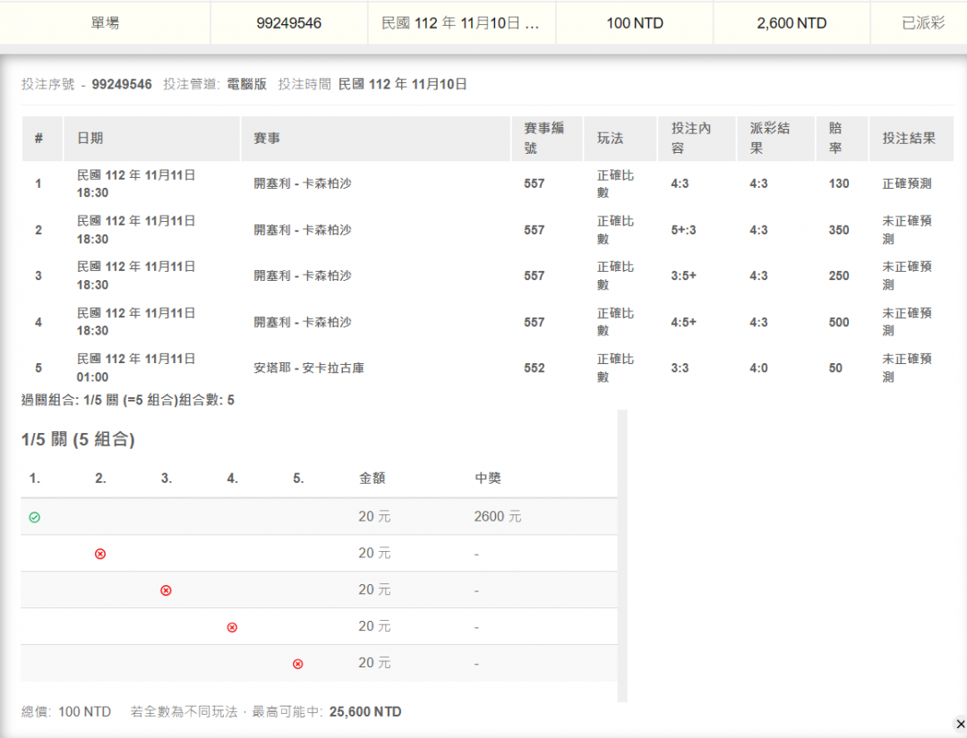Click bet content 3:5+ in row 3

tap(683, 276)
